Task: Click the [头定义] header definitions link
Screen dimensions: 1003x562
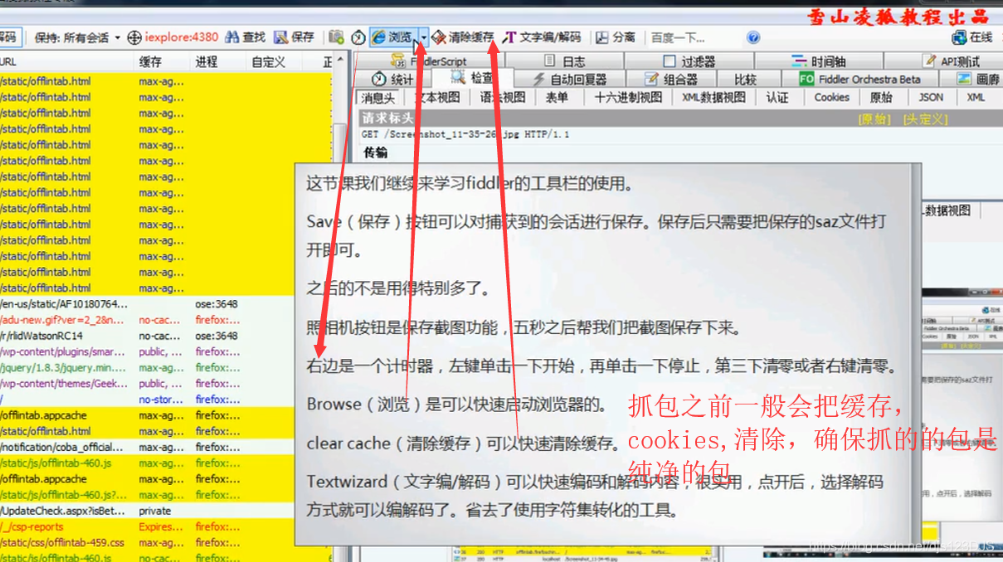Action: (x=925, y=119)
